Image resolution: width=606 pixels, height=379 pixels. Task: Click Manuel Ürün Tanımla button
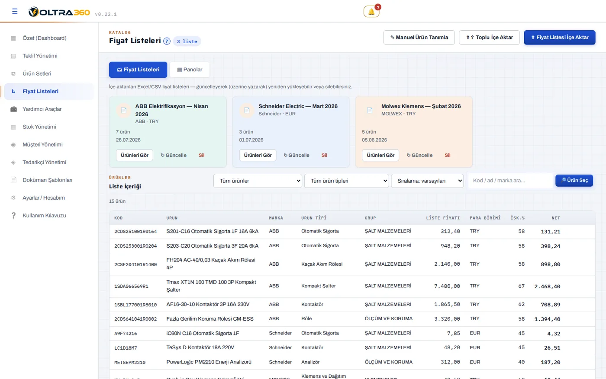(419, 37)
